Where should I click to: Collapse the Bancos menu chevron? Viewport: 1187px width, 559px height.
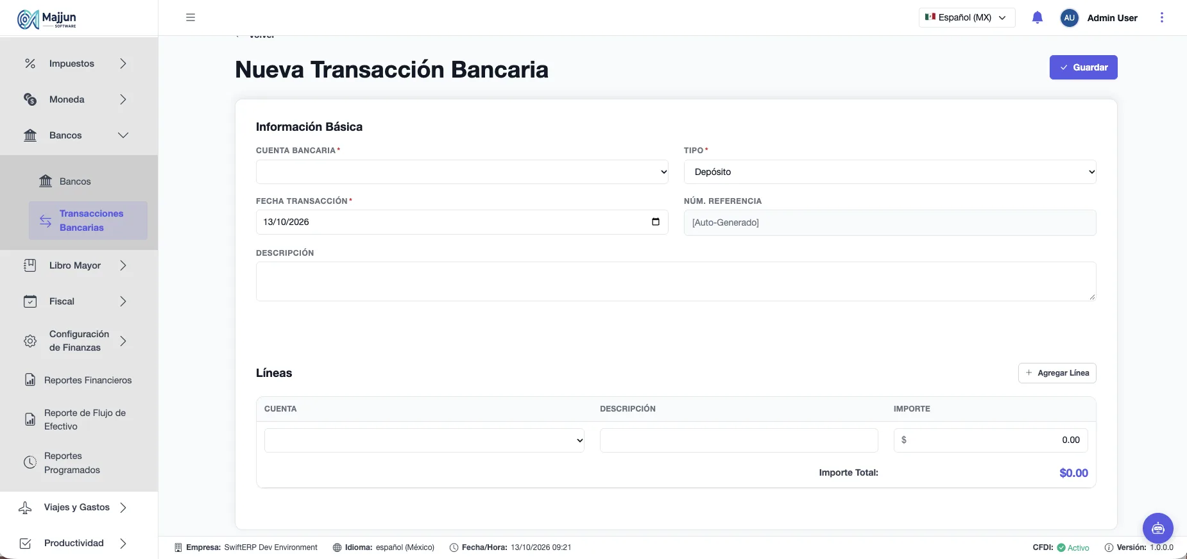[123, 135]
